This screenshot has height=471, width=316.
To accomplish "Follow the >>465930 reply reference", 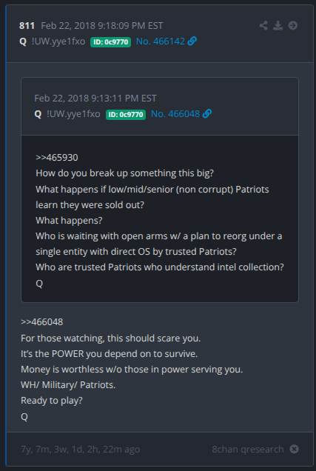I will (57, 158).
